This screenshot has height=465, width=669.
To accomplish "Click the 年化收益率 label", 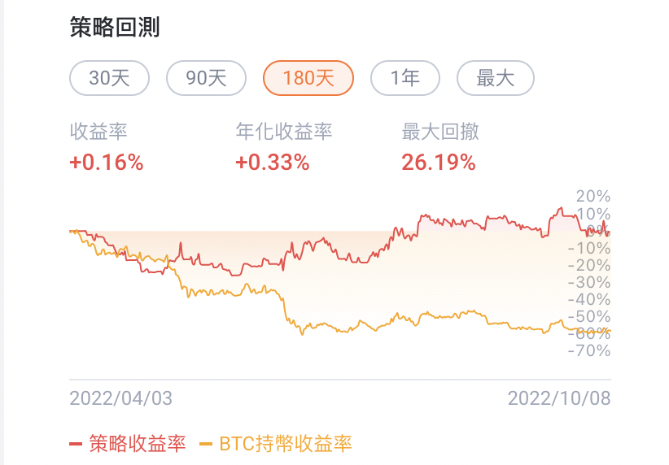I will coord(284,132).
